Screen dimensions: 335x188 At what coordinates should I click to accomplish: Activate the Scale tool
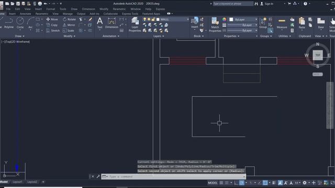pos(69,31)
